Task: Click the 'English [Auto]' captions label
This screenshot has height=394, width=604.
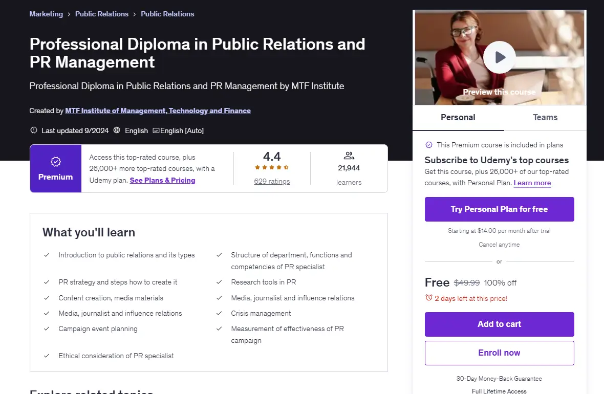Action: point(182,130)
